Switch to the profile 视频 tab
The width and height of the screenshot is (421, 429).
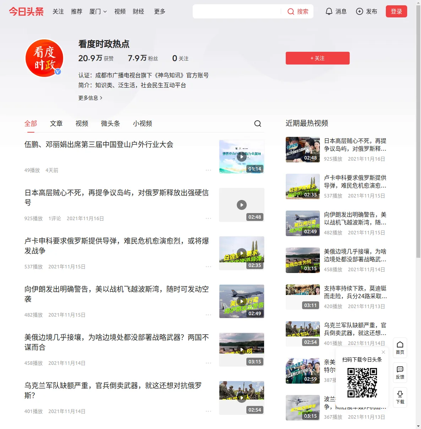point(82,123)
